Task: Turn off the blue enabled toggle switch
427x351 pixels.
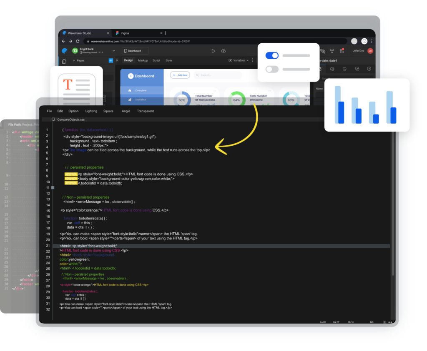Action: [x=272, y=55]
